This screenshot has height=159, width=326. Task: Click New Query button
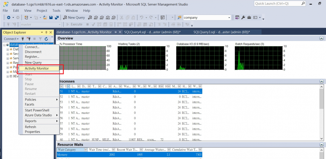coord(74,17)
